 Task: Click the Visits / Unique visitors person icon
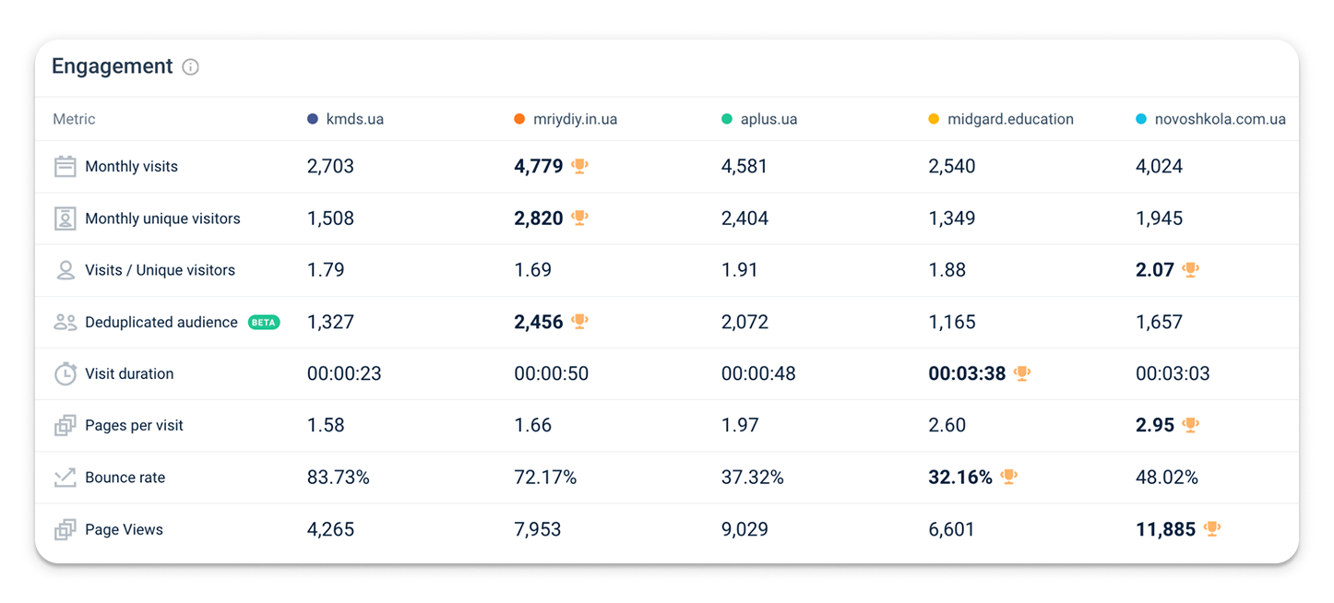coord(65,270)
